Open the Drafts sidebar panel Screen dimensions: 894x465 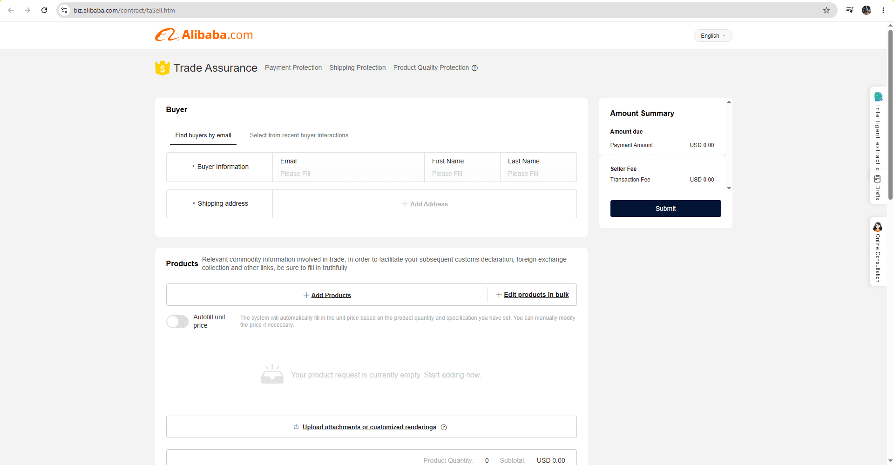878,187
